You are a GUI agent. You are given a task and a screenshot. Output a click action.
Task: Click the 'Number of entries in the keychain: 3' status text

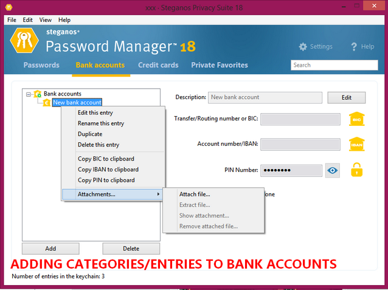point(58,276)
